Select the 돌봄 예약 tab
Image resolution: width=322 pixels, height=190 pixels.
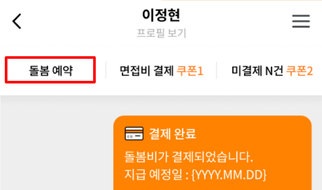click(x=51, y=70)
